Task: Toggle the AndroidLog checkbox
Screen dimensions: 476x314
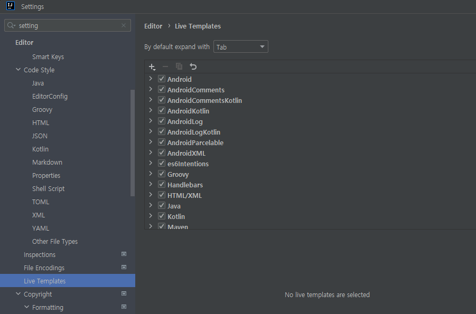Action: (x=162, y=121)
